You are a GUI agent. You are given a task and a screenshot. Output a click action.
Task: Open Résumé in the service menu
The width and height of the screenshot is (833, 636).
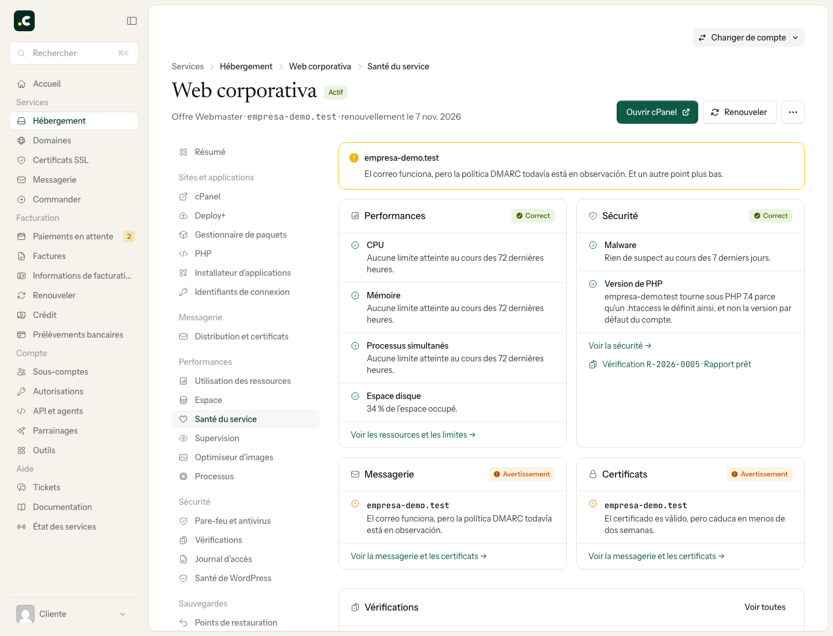(246, 152)
